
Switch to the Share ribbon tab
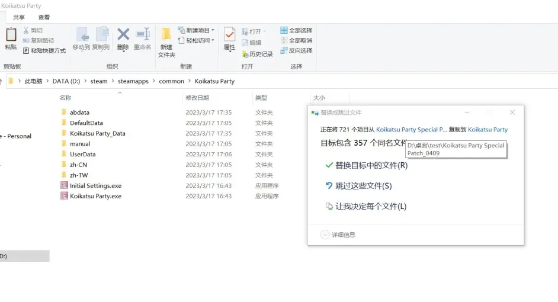(19, 17)
